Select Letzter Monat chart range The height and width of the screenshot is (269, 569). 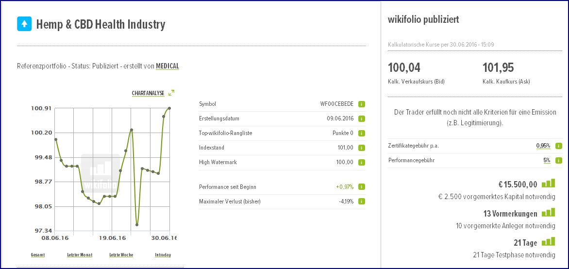coord(80,255)
